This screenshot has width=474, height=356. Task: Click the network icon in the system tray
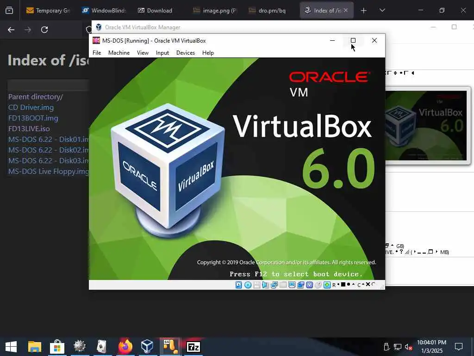[398, 347]
